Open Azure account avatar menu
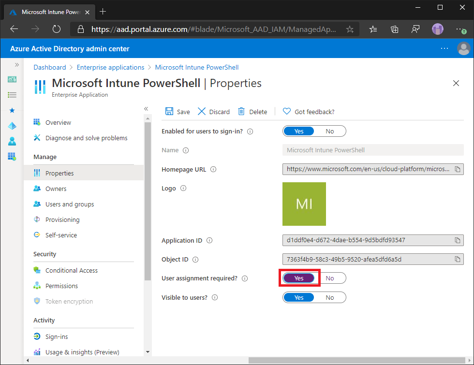The height and width of the screenshot is (365, 474). (463, 48)
